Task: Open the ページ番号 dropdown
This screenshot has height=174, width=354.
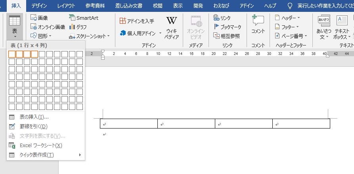Action: (x=291, y=36)
